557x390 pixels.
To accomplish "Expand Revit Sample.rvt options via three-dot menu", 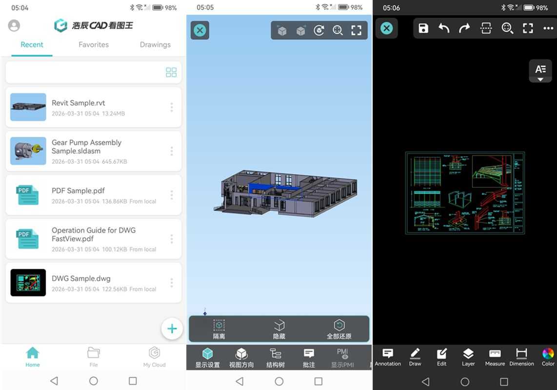I will pyautogui.click(x=172, y=107).
